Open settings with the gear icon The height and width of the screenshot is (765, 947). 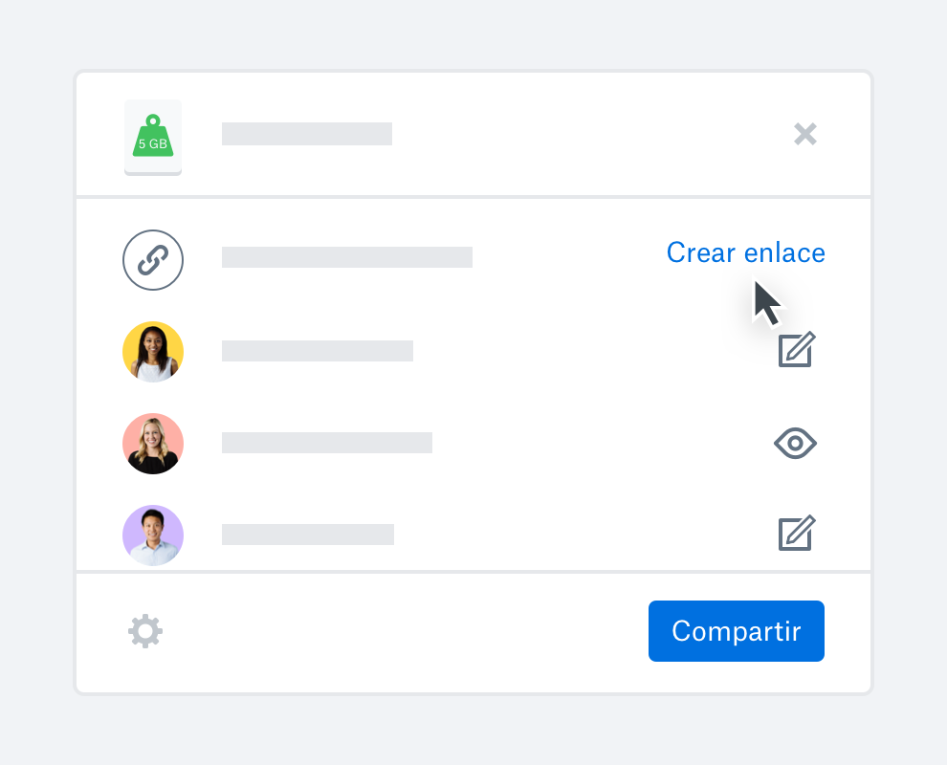145,631
